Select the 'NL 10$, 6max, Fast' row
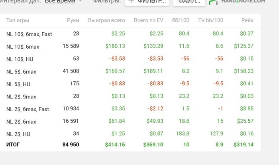Image resolution: width=279 pixels, height=165 pixels. point(130,33)
